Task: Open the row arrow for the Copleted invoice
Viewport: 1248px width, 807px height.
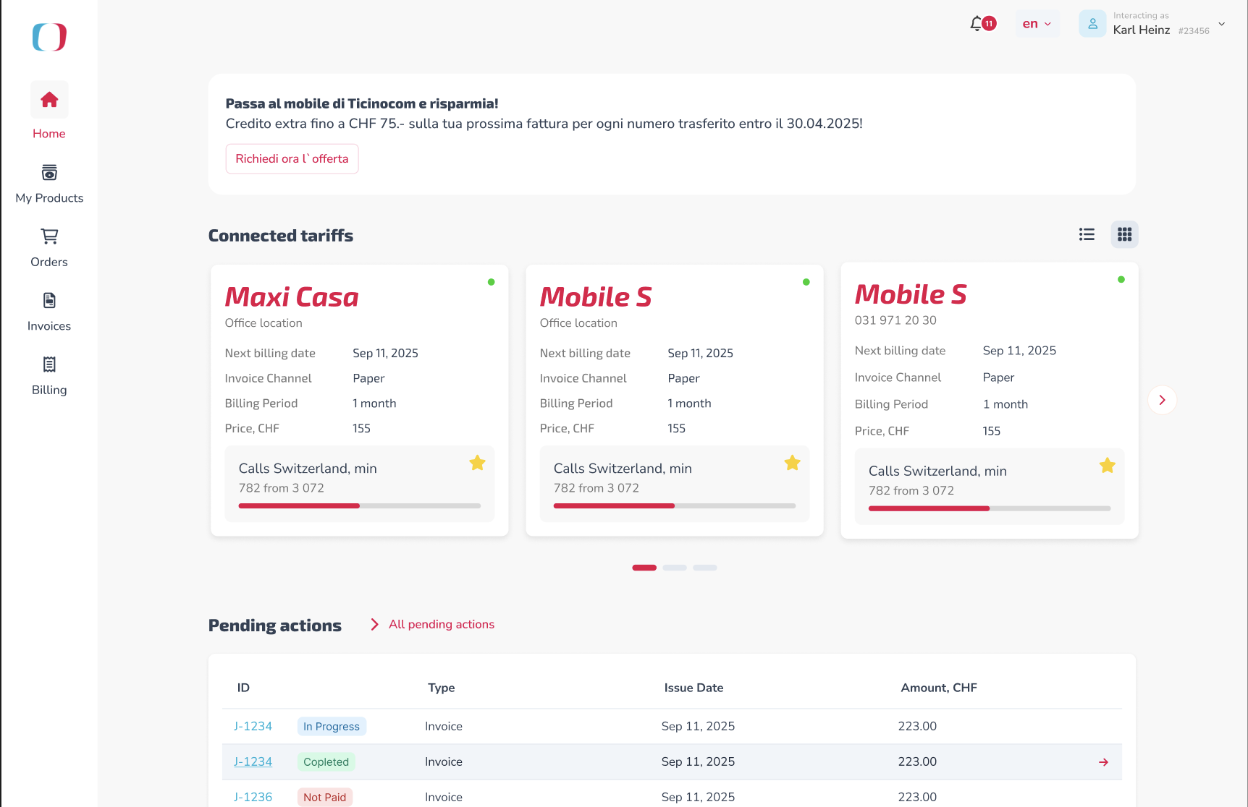Action: click(x=1103, y=762)
